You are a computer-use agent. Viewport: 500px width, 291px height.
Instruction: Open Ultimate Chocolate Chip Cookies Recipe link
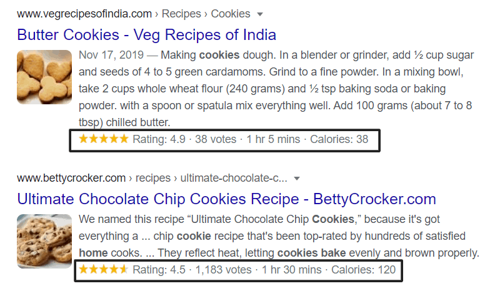tap(226, 199)
